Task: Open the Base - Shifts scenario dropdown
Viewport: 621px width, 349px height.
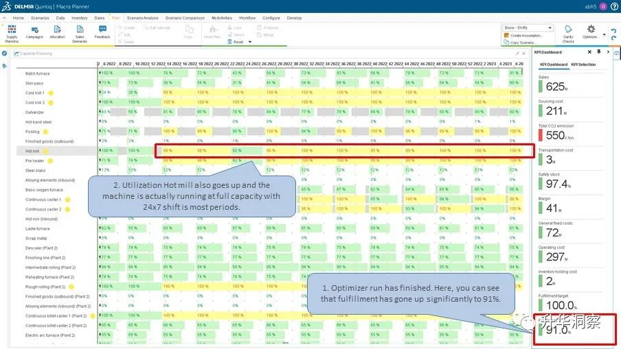Action: [528, 28]
